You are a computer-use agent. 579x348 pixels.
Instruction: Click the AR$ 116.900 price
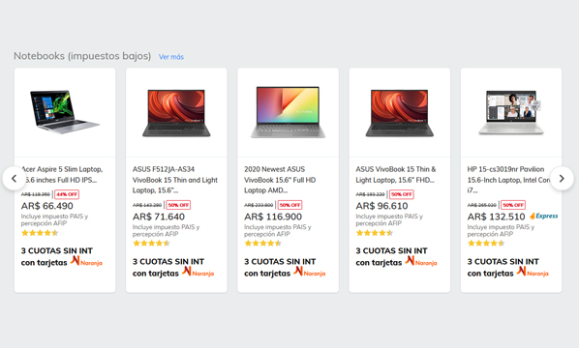click(273, 217)
